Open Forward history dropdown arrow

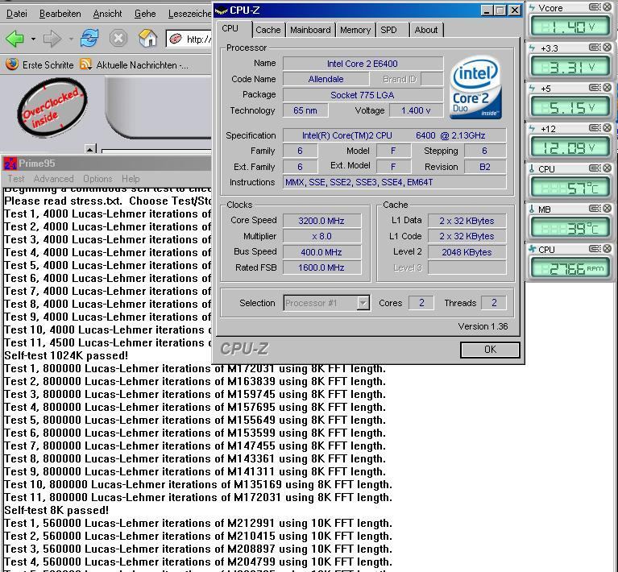coord(71,39)
